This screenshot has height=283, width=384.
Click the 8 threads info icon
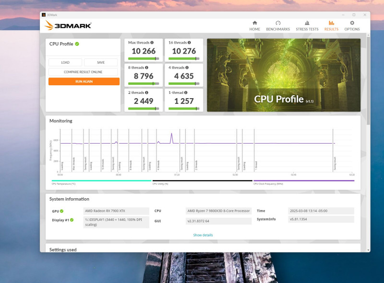click(147, 68)
